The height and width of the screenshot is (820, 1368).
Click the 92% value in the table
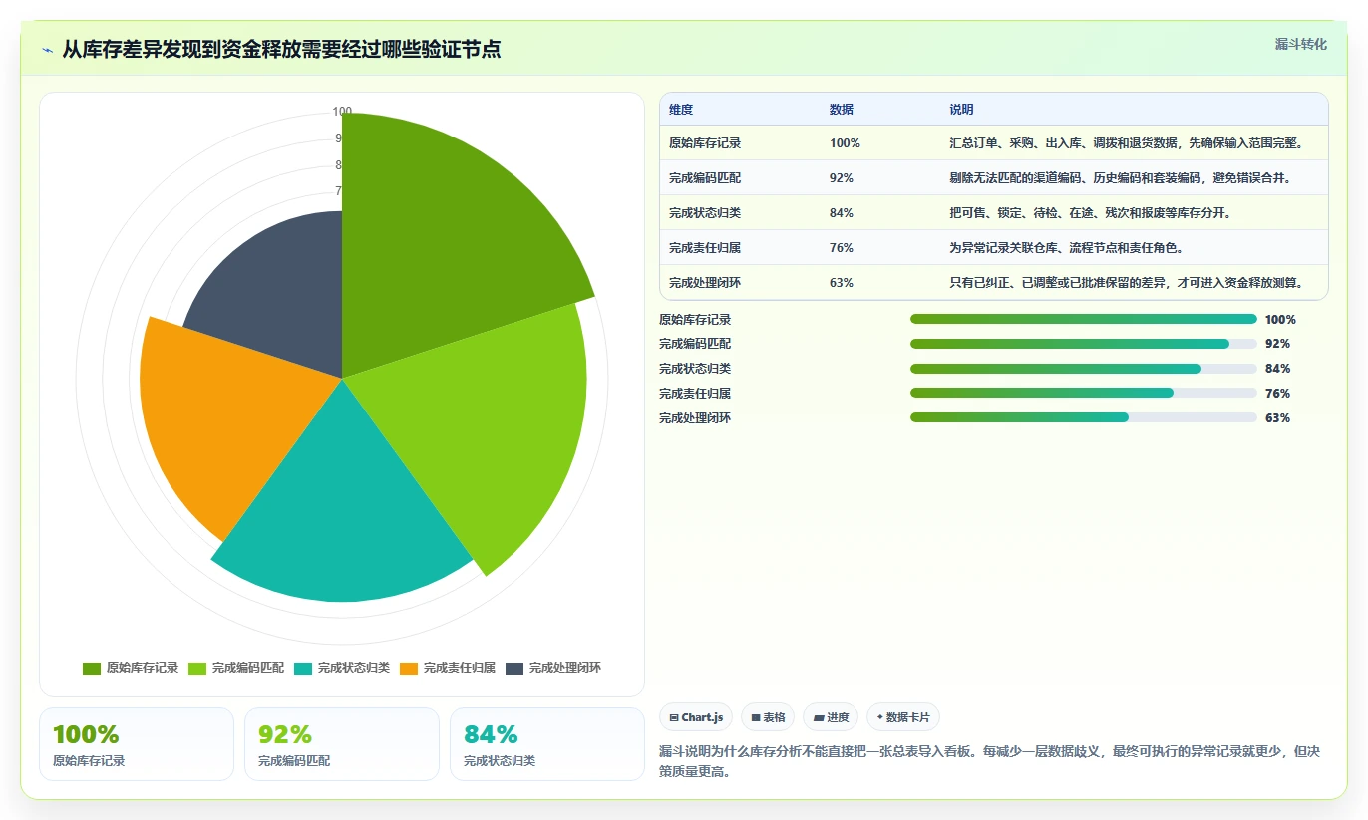(x=842, y=178)
